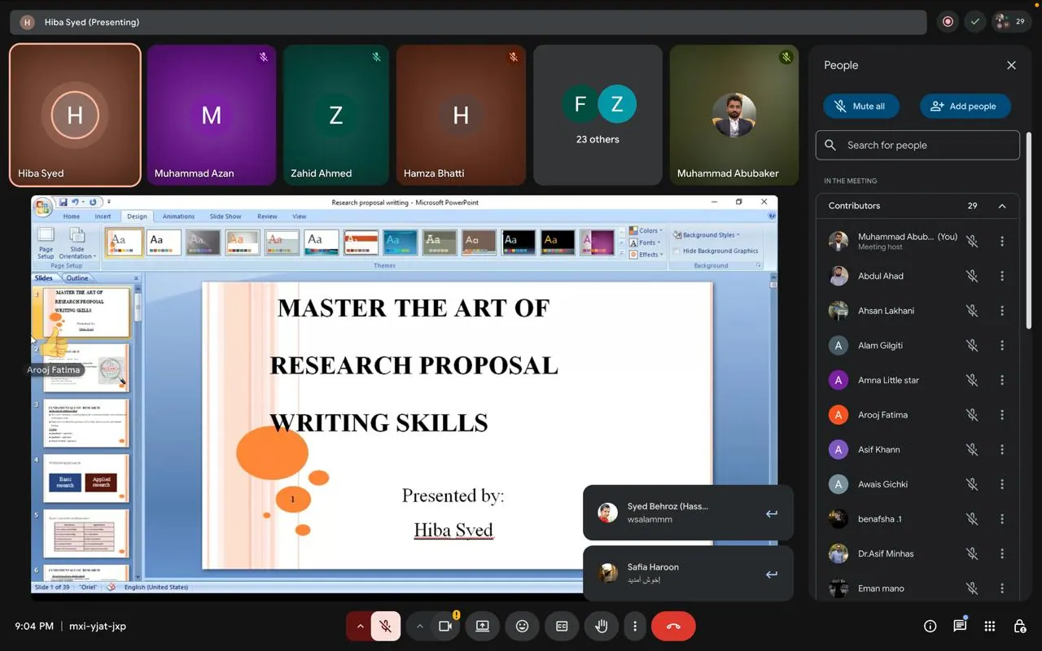This screenshot has width=1042, height=651.
Task: Open Fonts dropdown in Themes group
Action: point(646,242)
